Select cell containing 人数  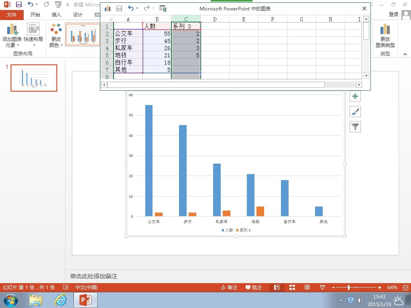tap(157, 26)
